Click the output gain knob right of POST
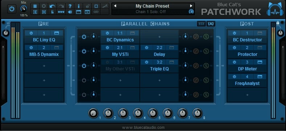Viewport: 286px width, 131px height. pyautogui.click(x=280, y=33)
